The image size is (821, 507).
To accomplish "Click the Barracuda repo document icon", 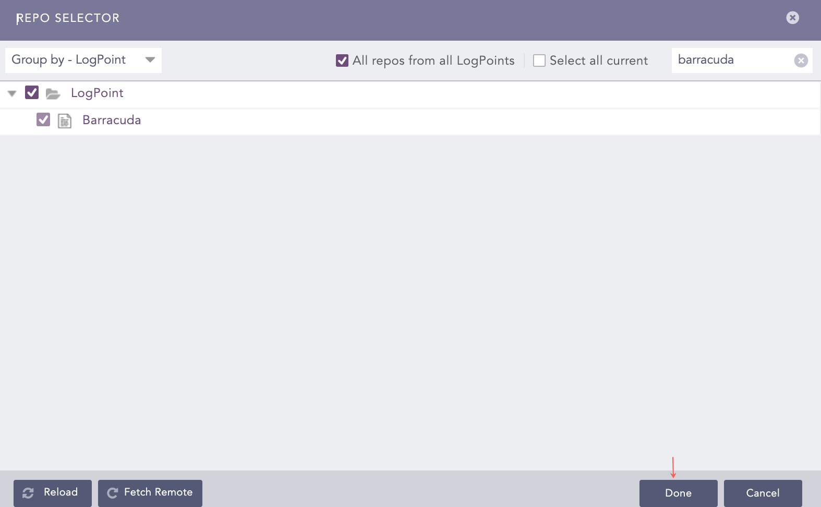I will 65,121.
